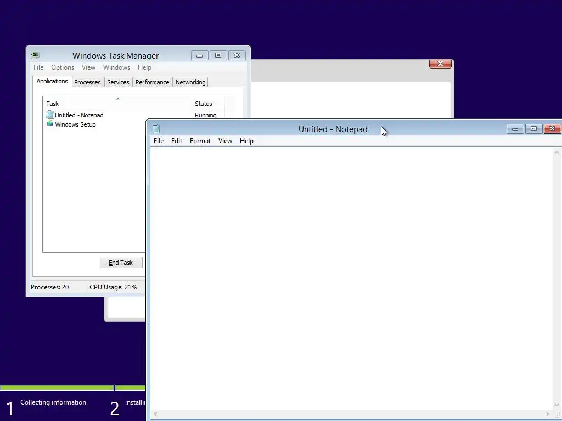Click into the Notepad text area
This screenshot has width=562, height=421.
pos(351,279)
